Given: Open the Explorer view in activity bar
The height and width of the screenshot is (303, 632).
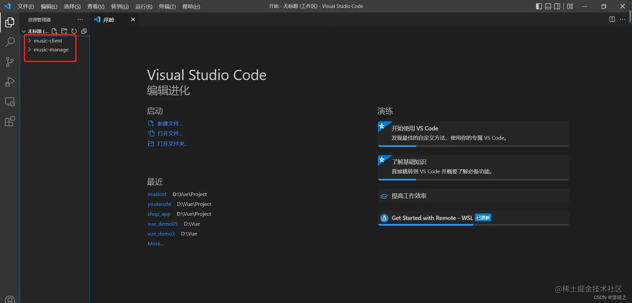Looking at the screenshot, I should pyautogui.click(x=10, y=22).
